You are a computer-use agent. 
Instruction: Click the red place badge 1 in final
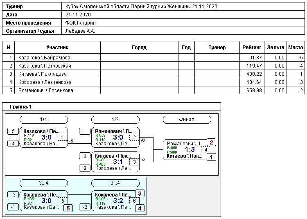[211, 157]
